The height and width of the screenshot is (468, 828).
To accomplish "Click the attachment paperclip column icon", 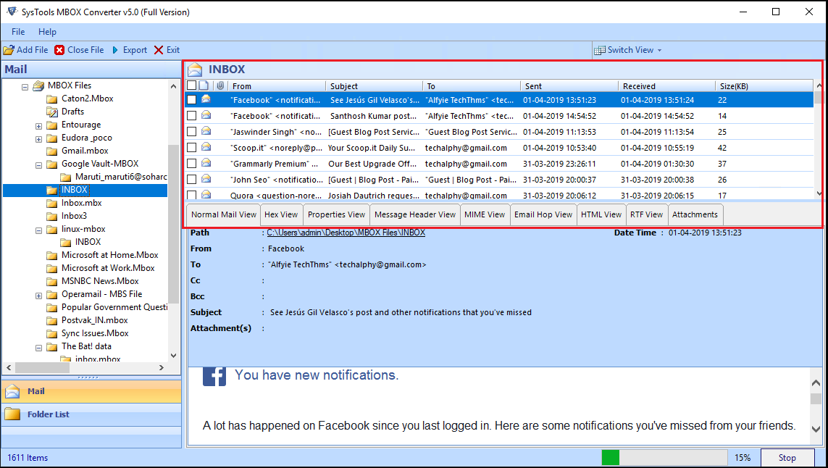I will [220, 85].
